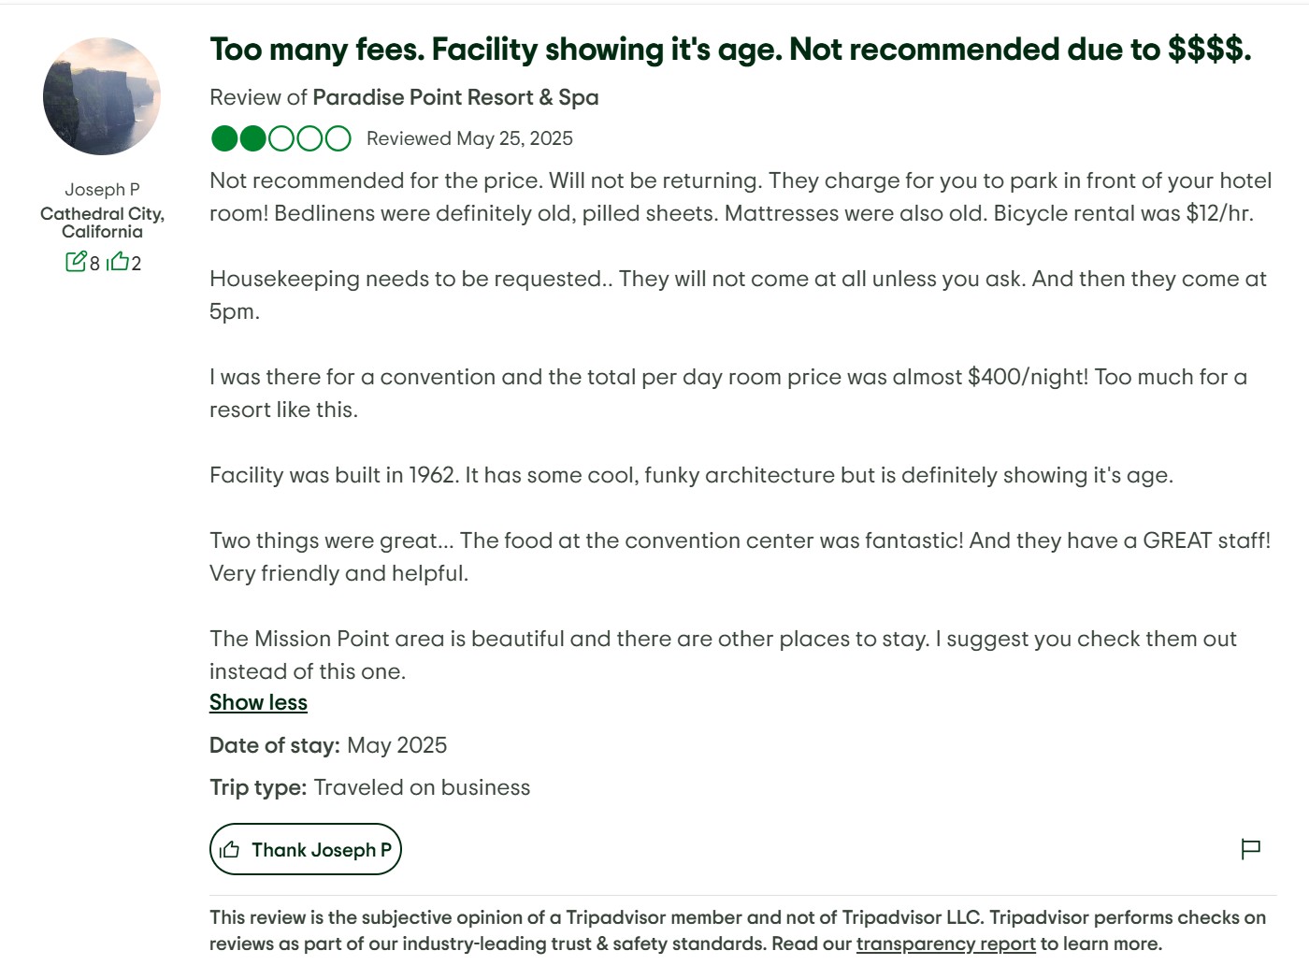Click the fifth empty rating bubble

(338, 138)
